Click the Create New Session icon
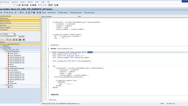This screenshot has height=106, width=188. (x=49, y=5)
